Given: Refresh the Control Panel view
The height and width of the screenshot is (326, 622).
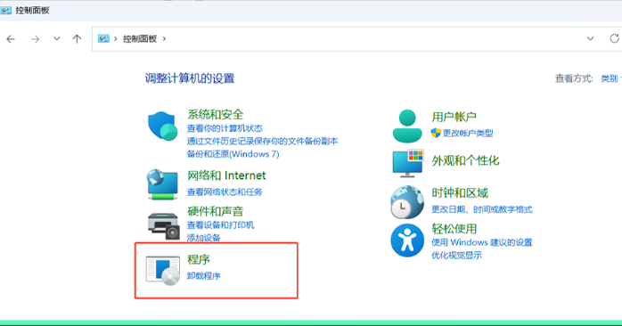Looking at the screenshot, I should (614, 38).
